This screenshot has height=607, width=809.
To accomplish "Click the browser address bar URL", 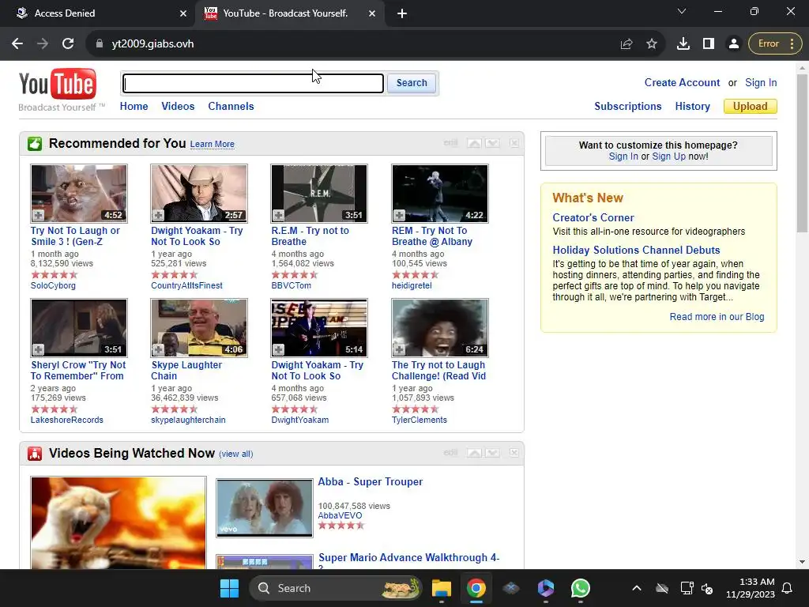I will pyautogui.click(x=152, y=44).
